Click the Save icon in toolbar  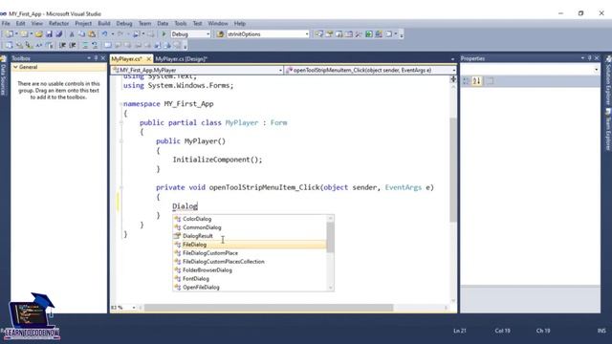(49, 34)
